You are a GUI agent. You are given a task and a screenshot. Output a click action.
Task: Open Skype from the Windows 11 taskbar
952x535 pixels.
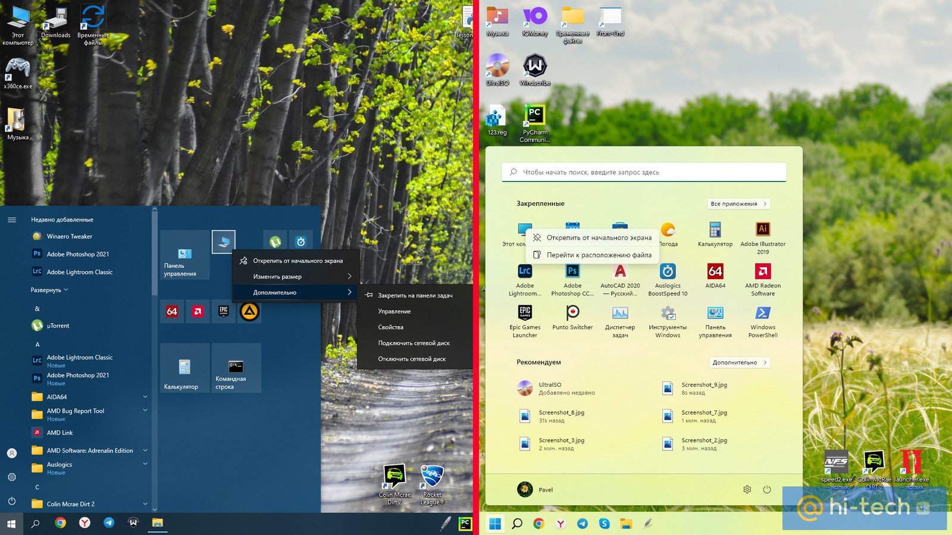tap(605, 524)
